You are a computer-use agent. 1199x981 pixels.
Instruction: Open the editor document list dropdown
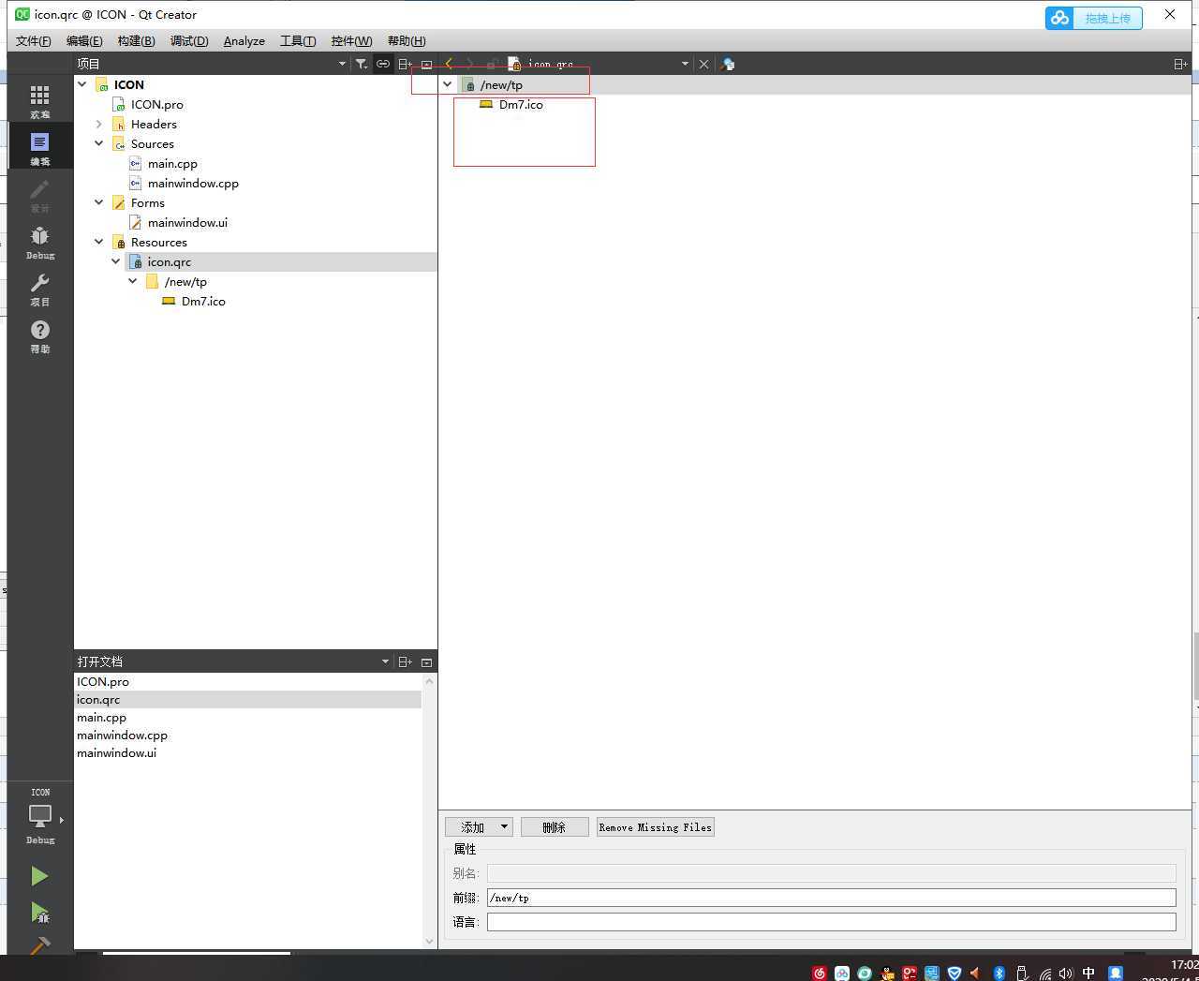685,64
